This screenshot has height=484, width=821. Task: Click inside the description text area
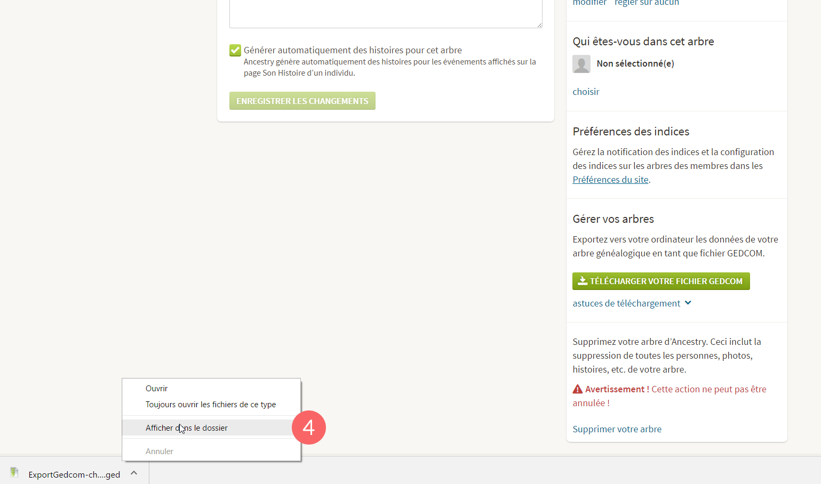click(x=386, y=13)
